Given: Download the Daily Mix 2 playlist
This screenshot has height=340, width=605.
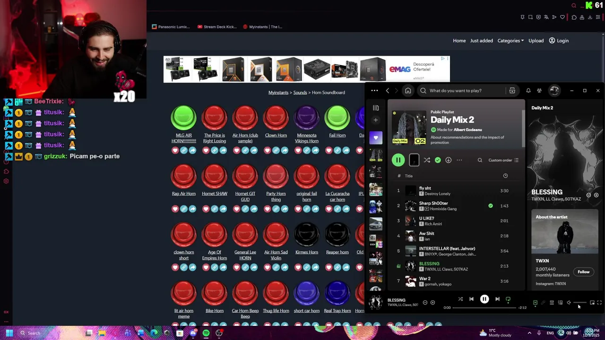Looking at the screenshot, I should coord(448,160).
